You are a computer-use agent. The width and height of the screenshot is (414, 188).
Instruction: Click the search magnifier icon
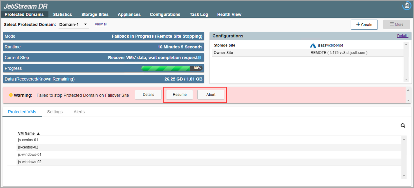click(403, 126)
